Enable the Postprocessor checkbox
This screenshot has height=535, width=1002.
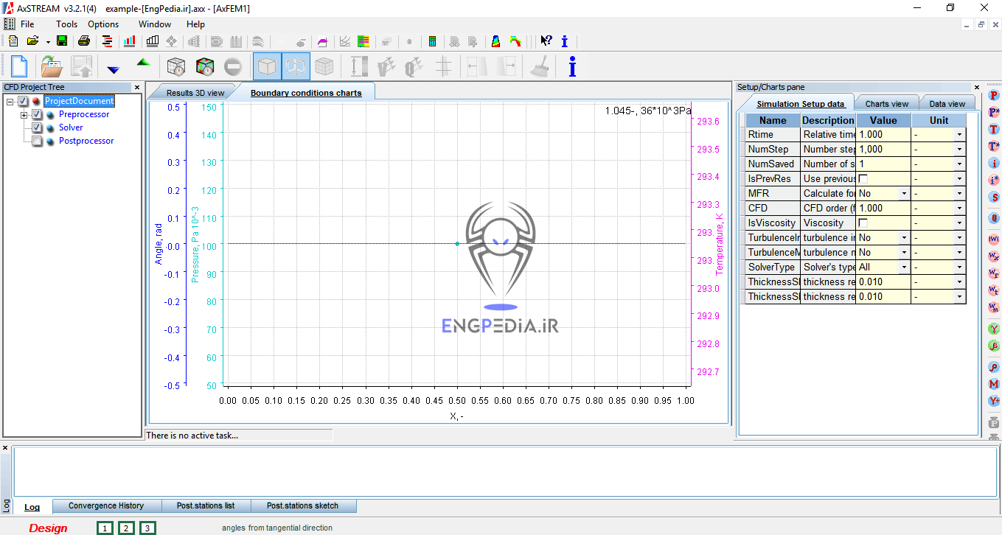37,141
